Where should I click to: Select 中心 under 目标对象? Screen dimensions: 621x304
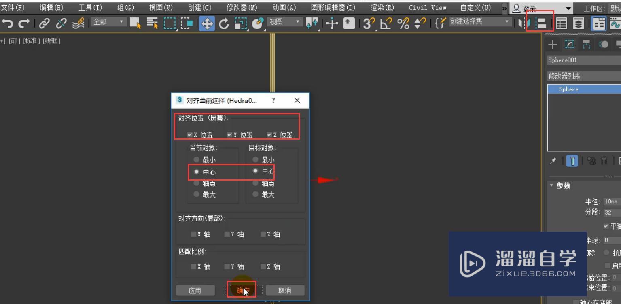[255, 171]
